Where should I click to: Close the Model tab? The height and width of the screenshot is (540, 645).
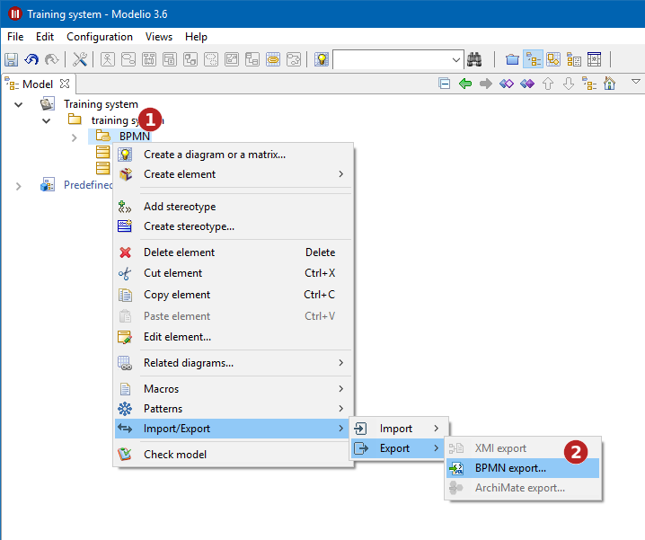pyautogui.click(x=65, y=84)
